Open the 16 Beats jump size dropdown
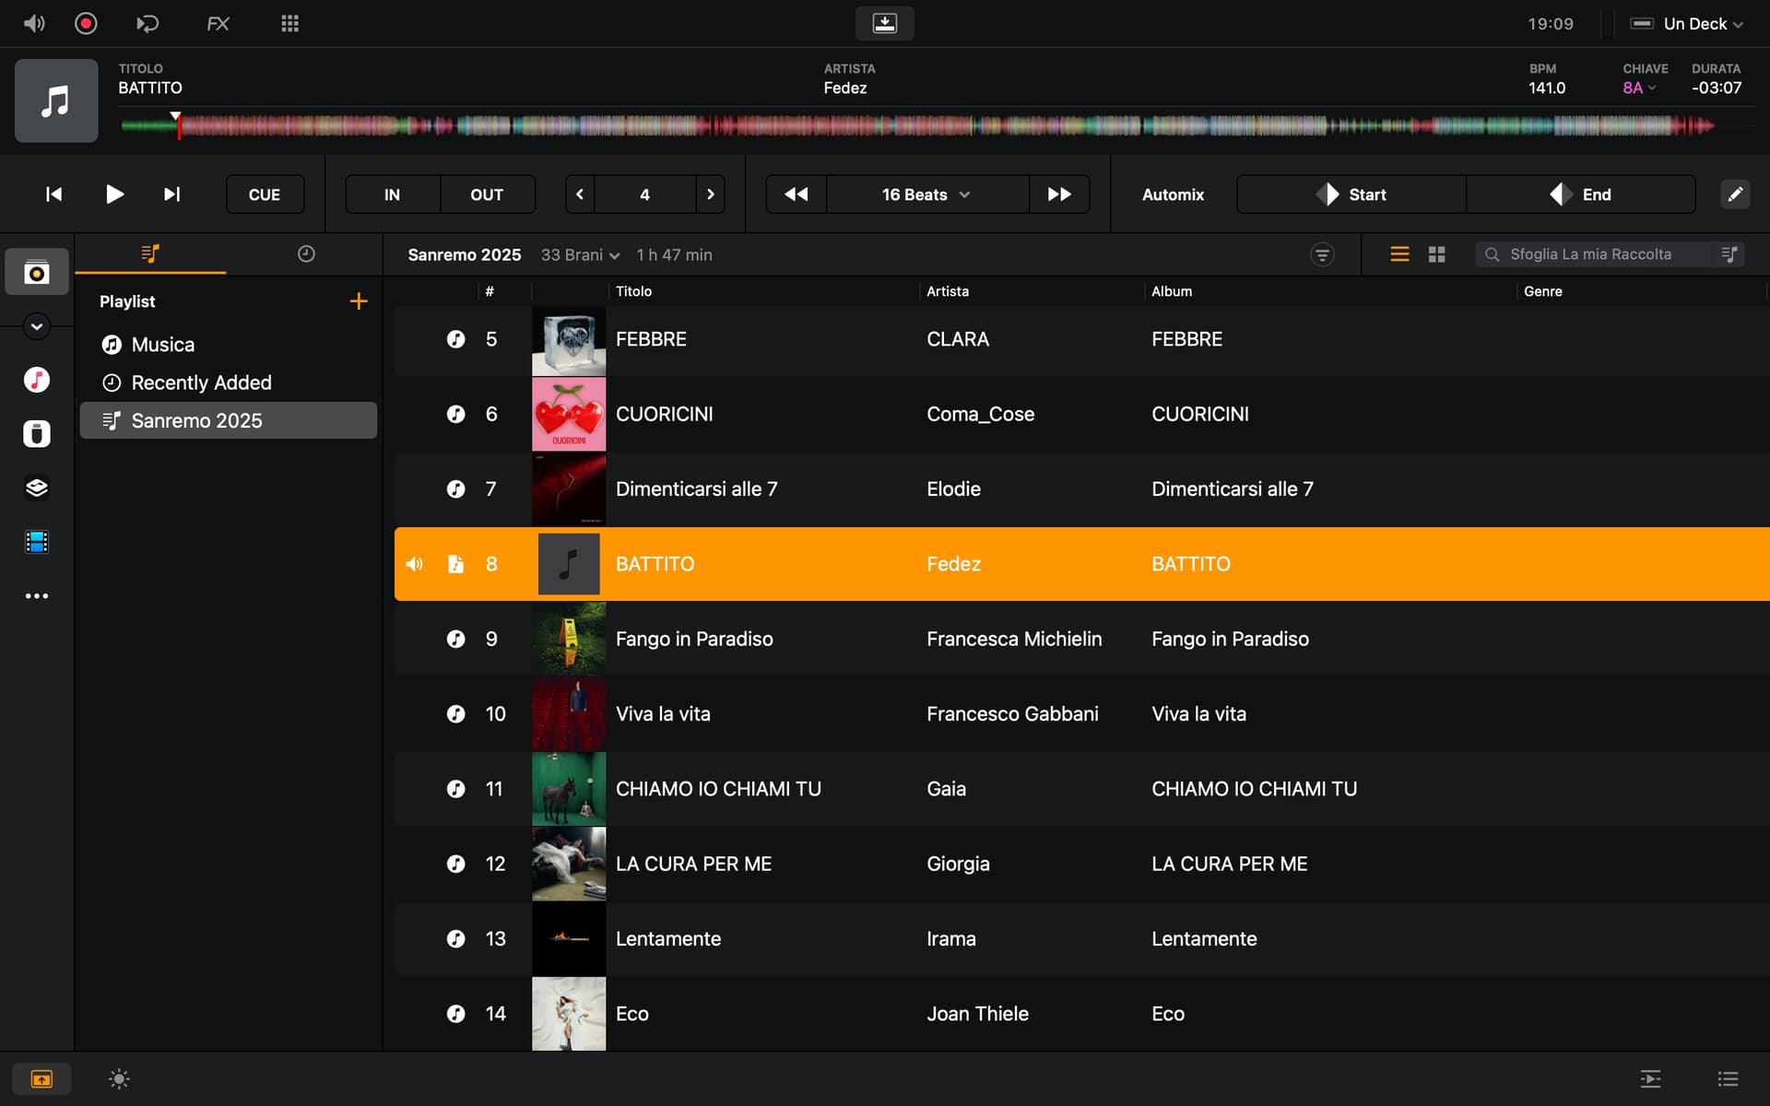Image resolution: width=1770 pixels, height=1106 pixels. (x=926, y=194)
